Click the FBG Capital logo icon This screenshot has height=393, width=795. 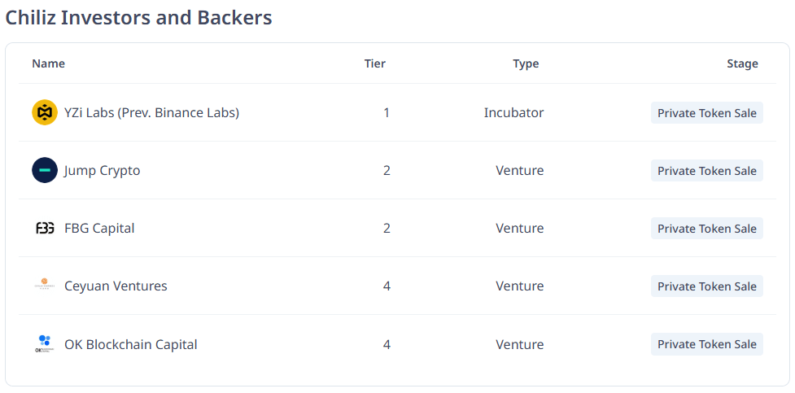tap(45, 229)
